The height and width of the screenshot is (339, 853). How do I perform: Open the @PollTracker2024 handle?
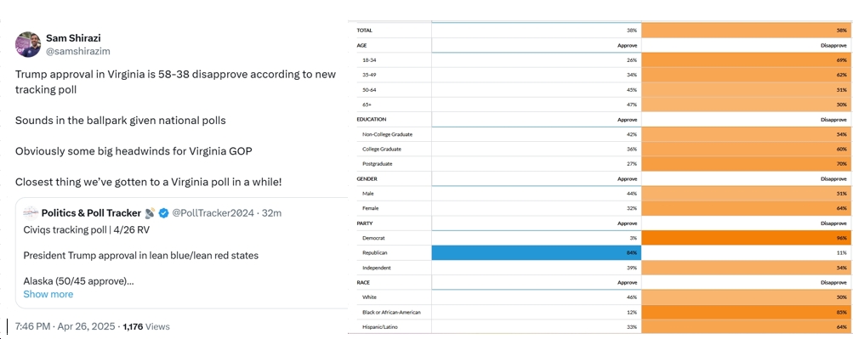click(x=213, y=213)
